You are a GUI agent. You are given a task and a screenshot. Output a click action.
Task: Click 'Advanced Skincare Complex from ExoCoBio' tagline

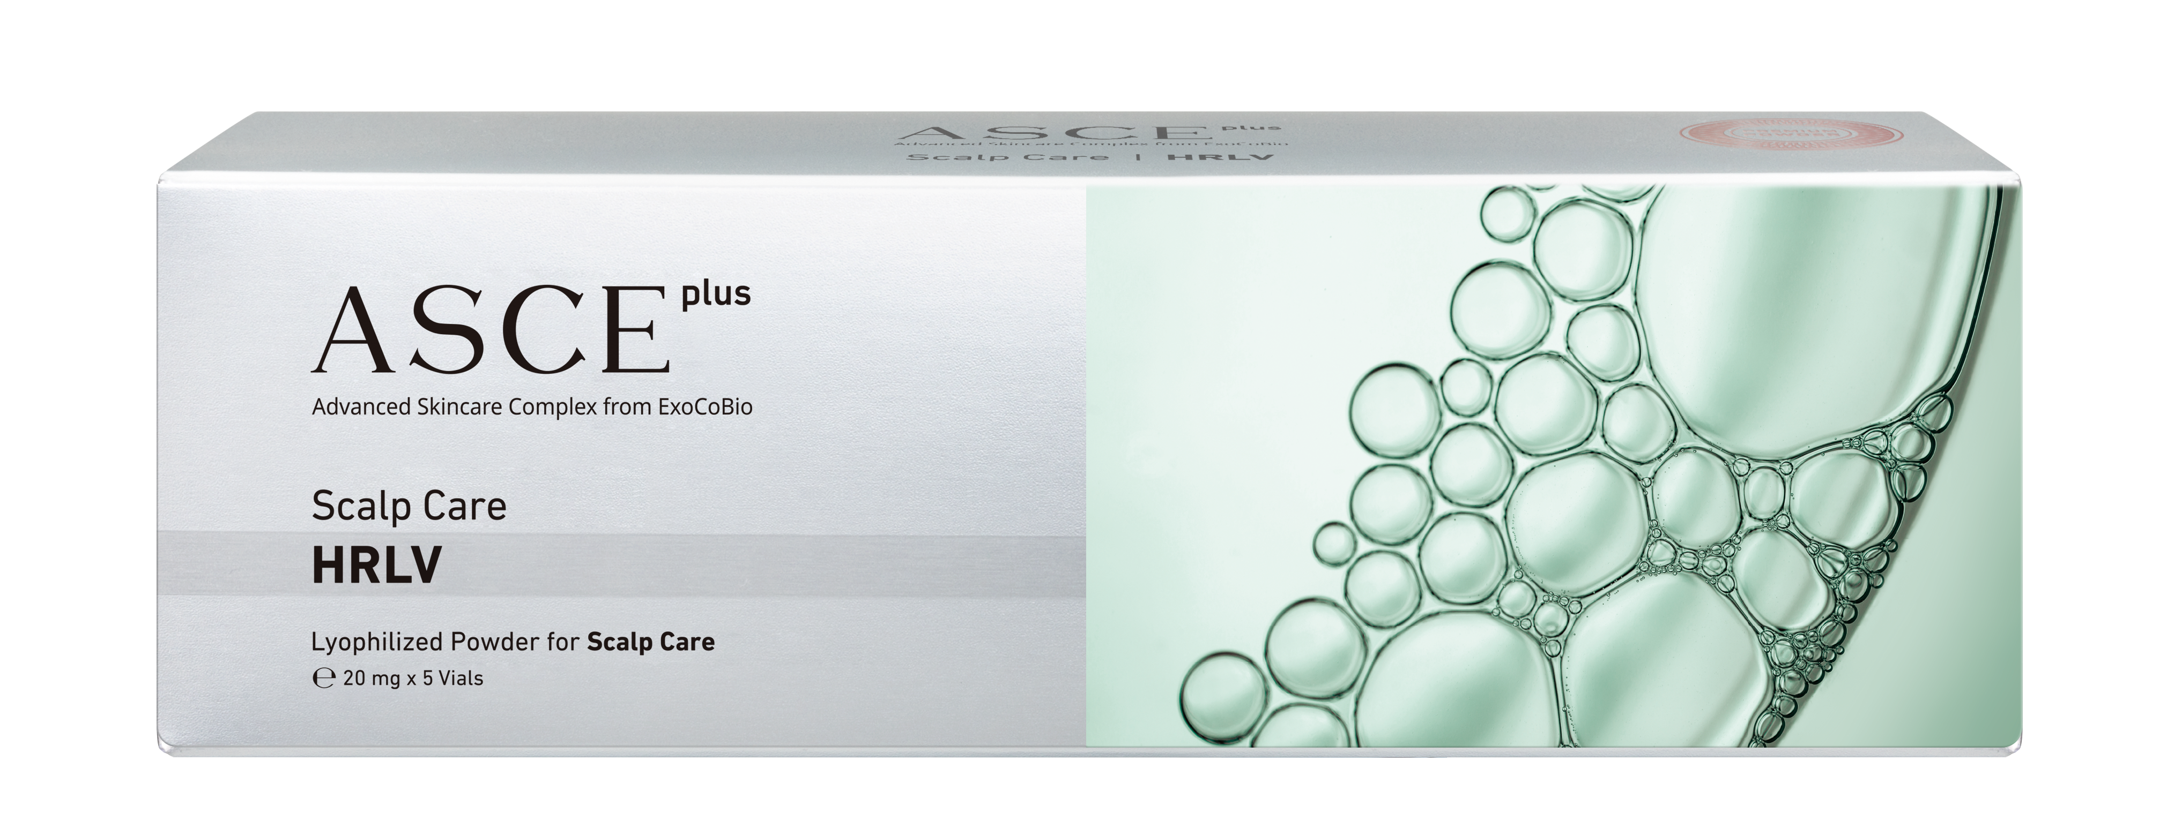(x=532, y=407)
